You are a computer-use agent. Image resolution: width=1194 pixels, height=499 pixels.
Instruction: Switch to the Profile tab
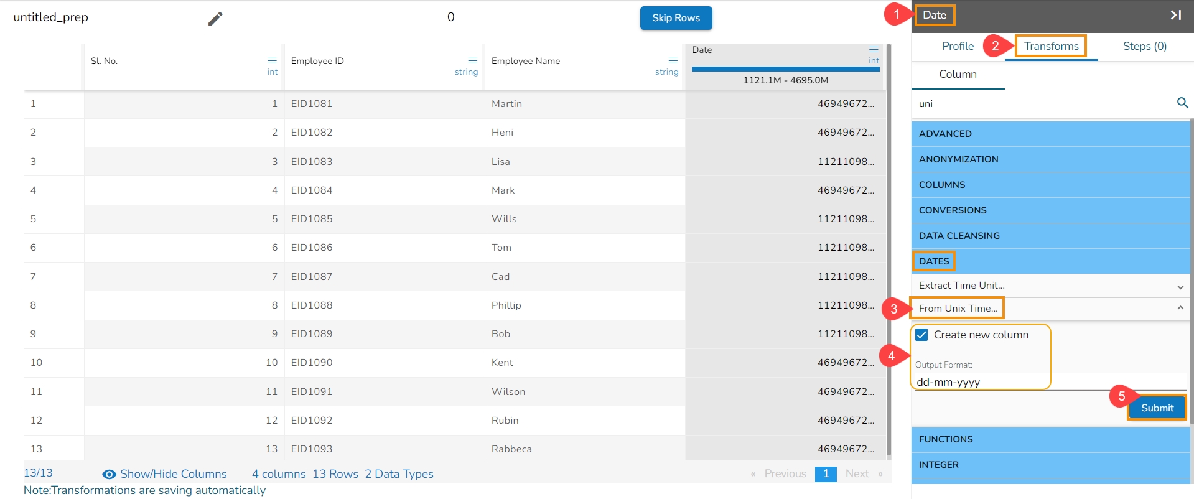point(958,46)
